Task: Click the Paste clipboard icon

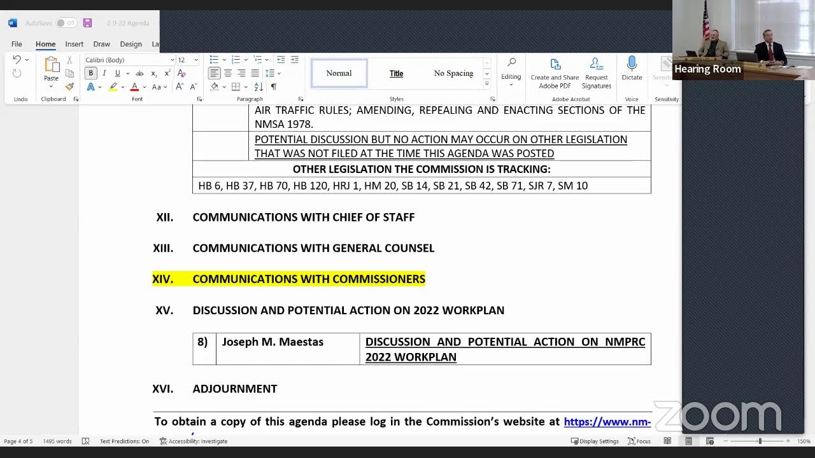Action: point(51,64)
